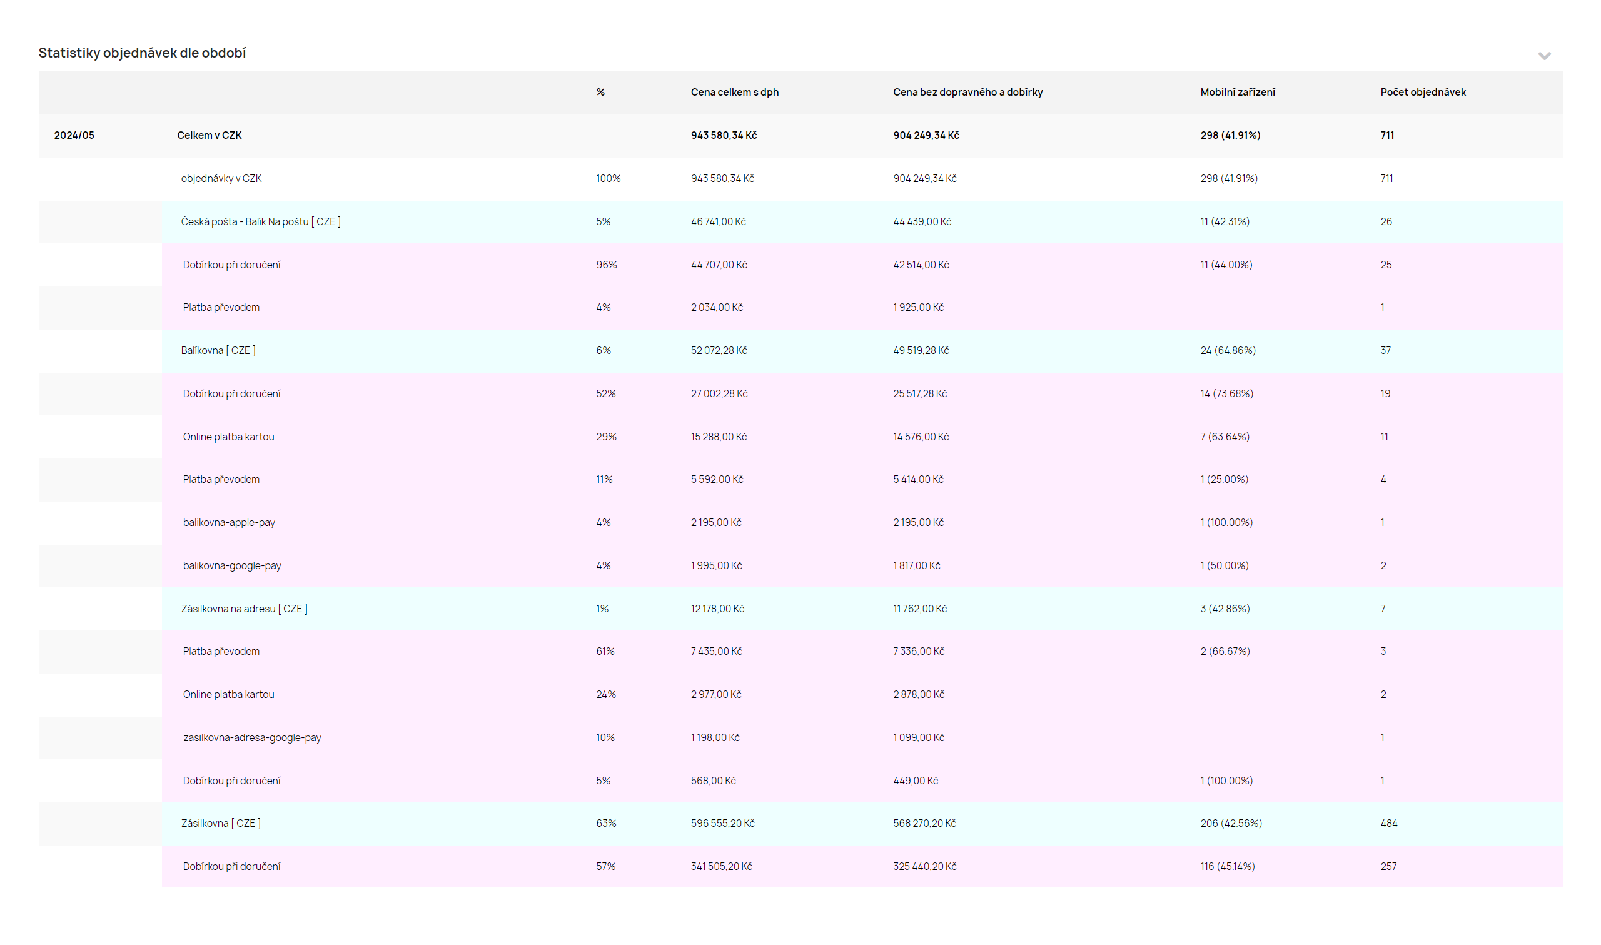1601x945 pixels.
Task: Click the '52 072,28 Kč' cell
Action: point(719,350)
